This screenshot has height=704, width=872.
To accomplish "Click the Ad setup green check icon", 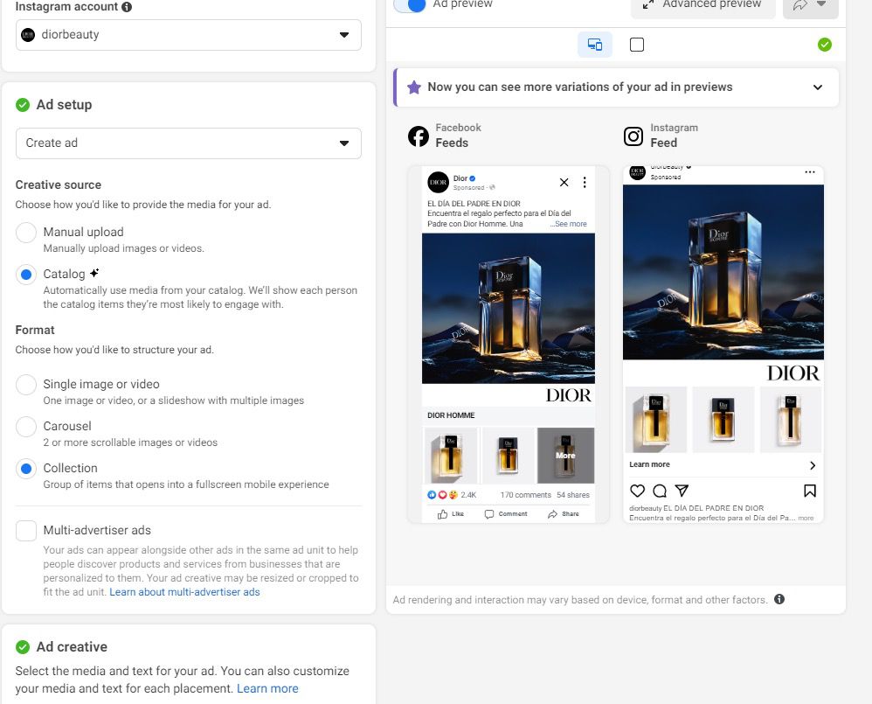I will [x=23, y=105].
